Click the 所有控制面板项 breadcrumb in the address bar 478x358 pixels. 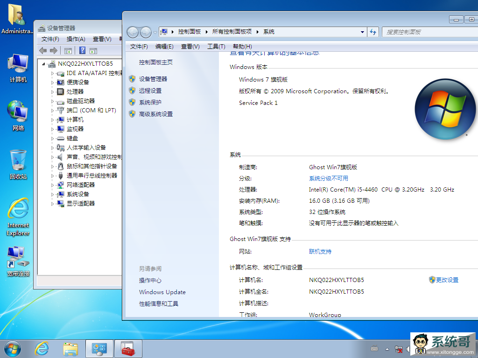pyautogui.click(x=232, y=32)
